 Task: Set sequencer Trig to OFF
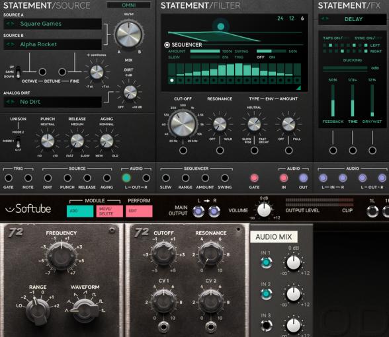[261, 57]
